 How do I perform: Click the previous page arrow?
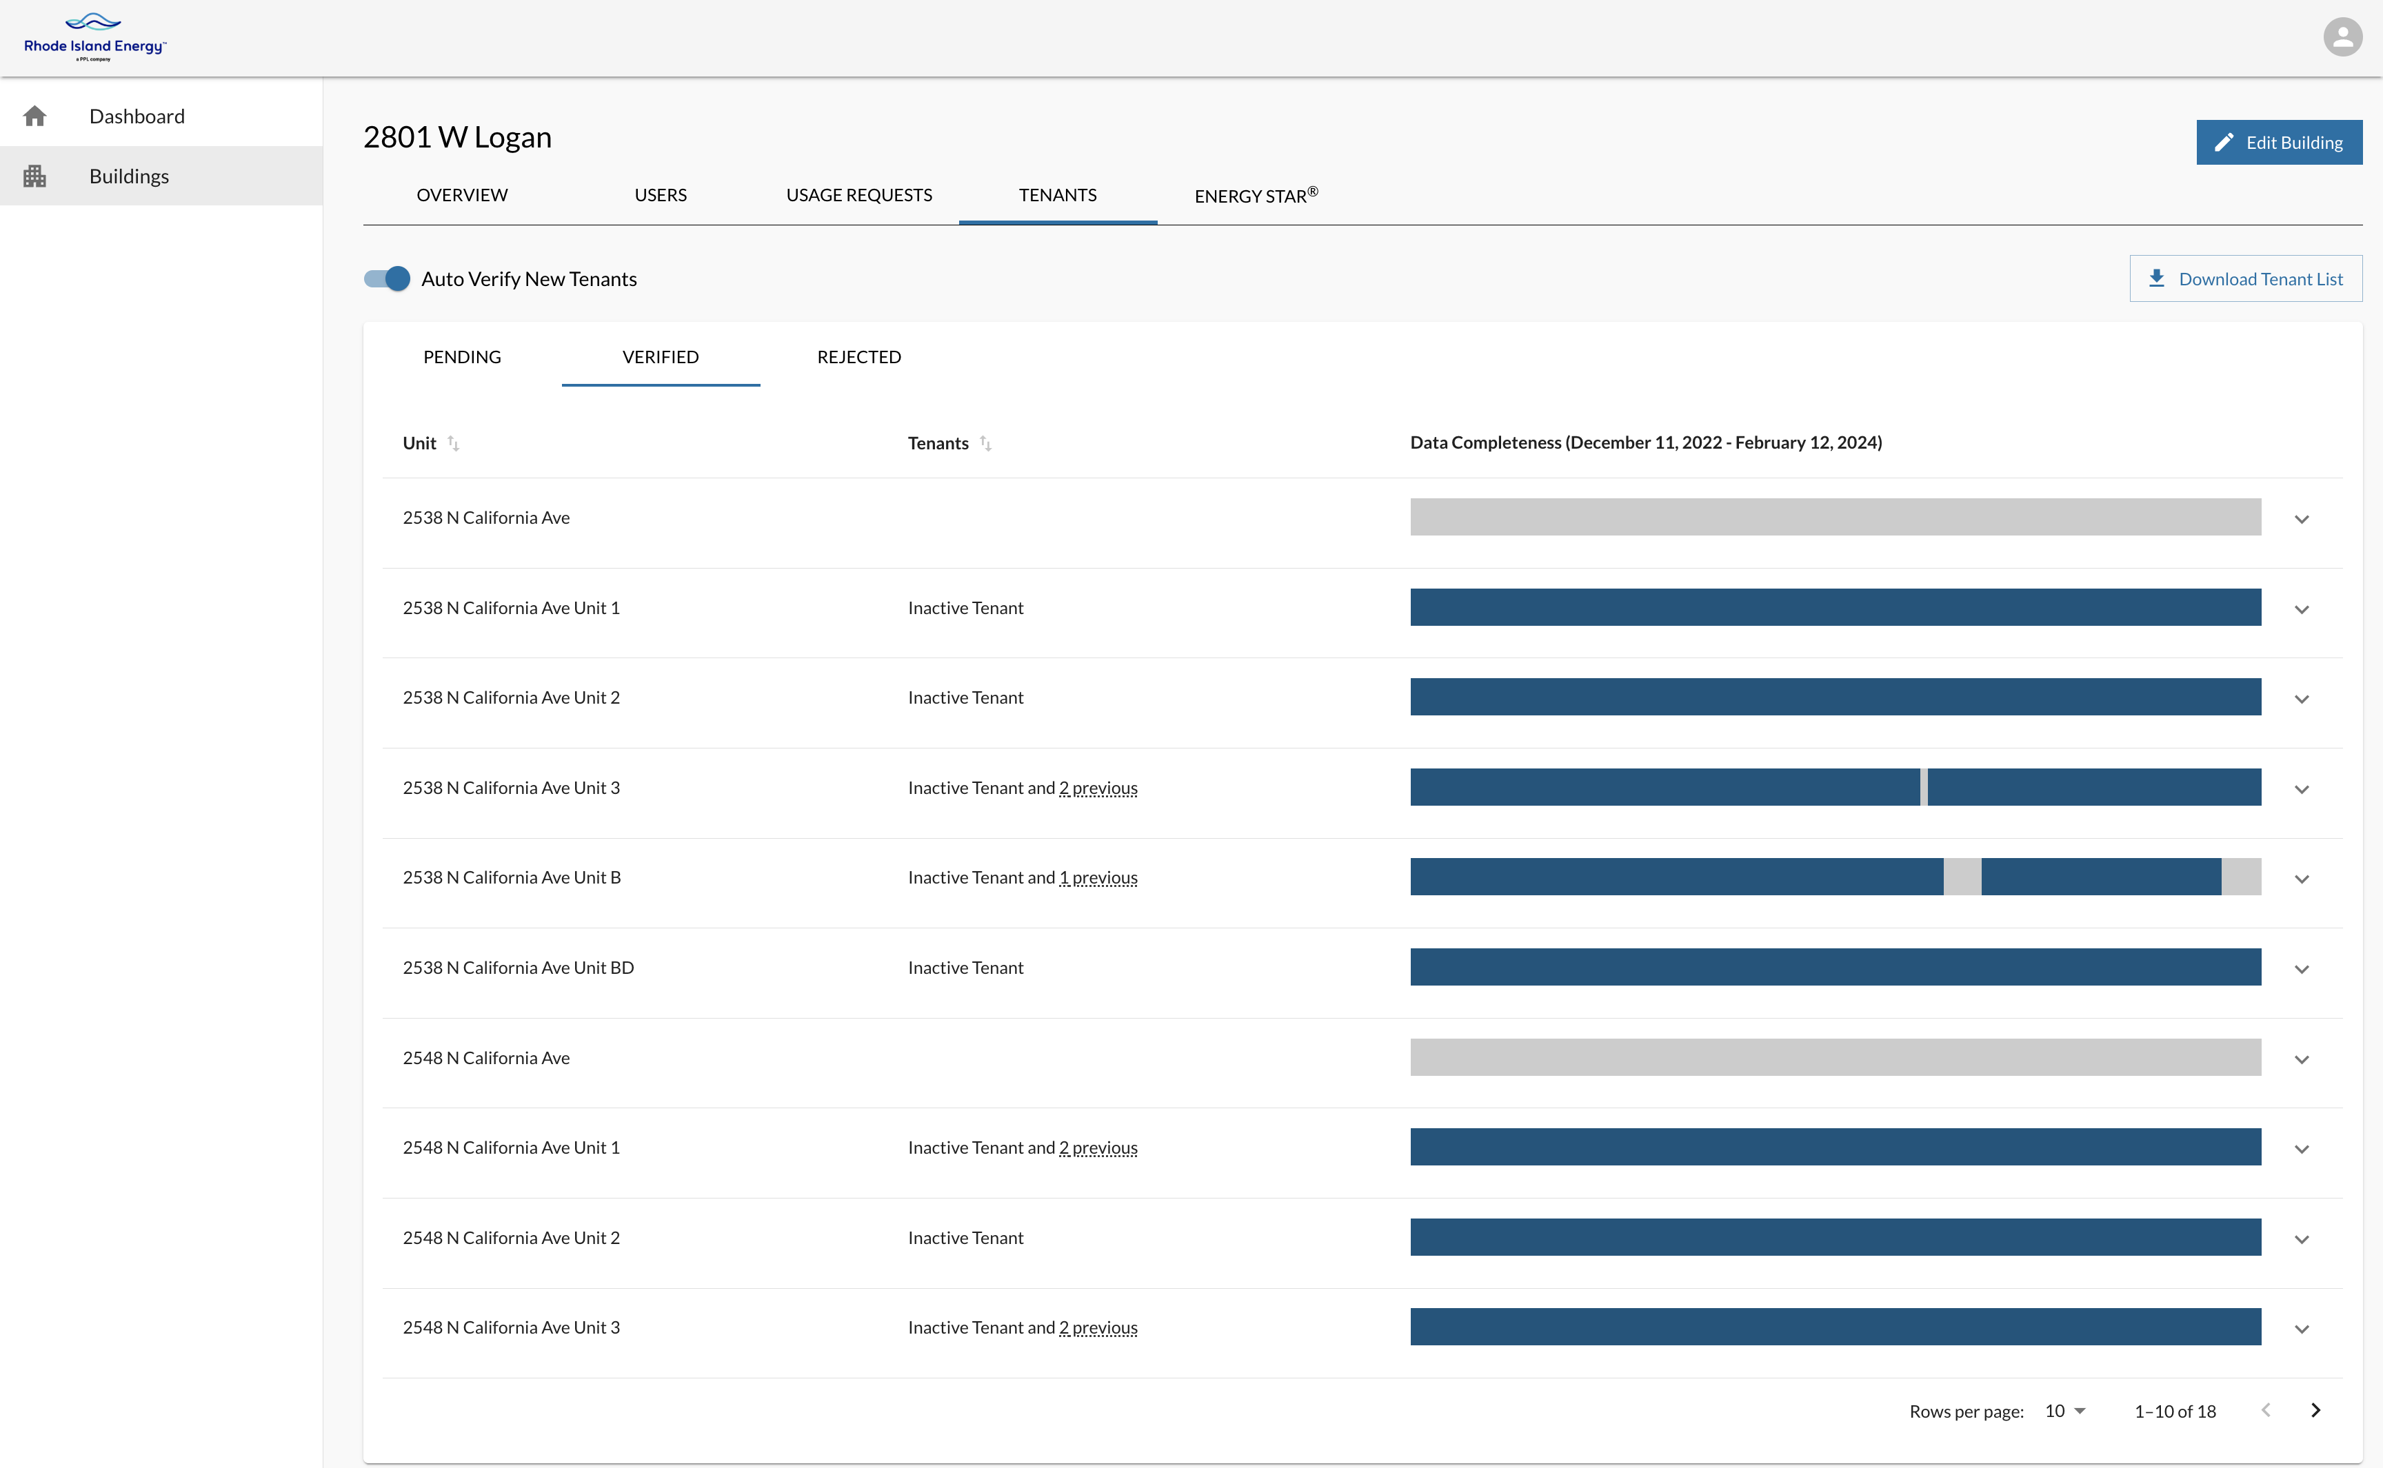pos(2266,1409)
